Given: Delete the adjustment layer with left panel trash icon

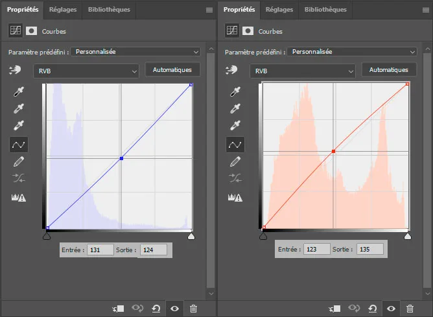Looking at the screenshot, I should (x=193, y=309).
